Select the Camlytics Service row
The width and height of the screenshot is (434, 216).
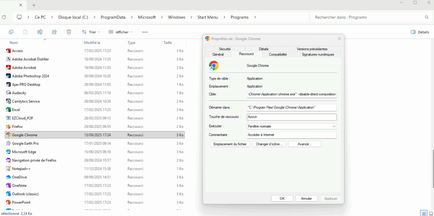[x=95, y=101]
